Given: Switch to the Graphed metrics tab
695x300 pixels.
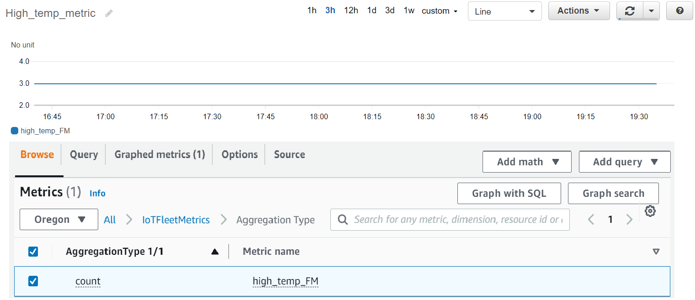Looking at the screenshot, I should [159, 154].
